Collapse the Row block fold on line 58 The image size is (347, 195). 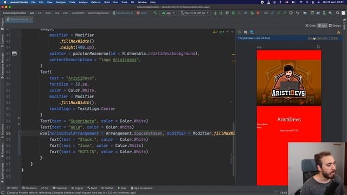(x=20, y=133)
